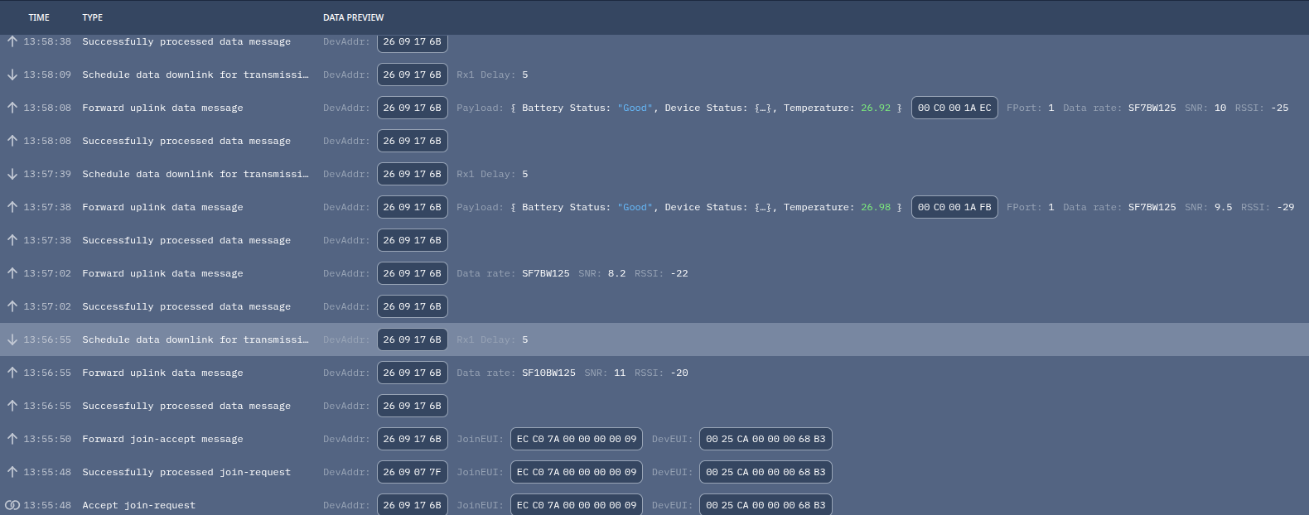Select the 13:58:08 Successfully processed arrow icon
1309x515 pixels.
(x=12, y=141)
